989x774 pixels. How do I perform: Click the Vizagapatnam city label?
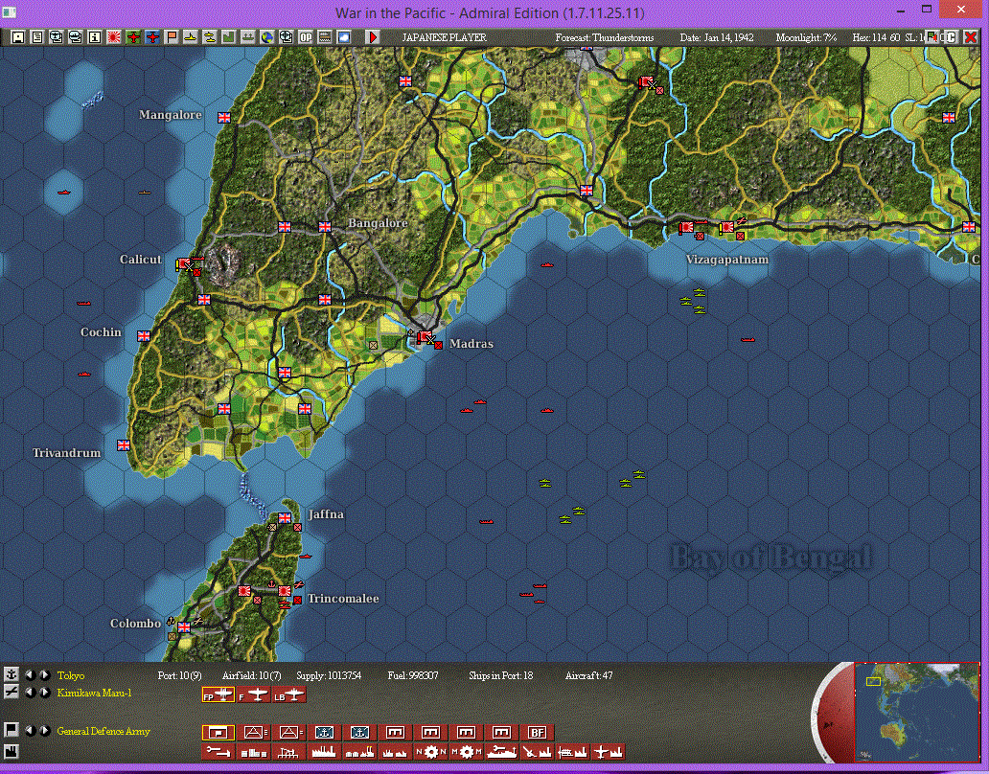coord(727,260)
